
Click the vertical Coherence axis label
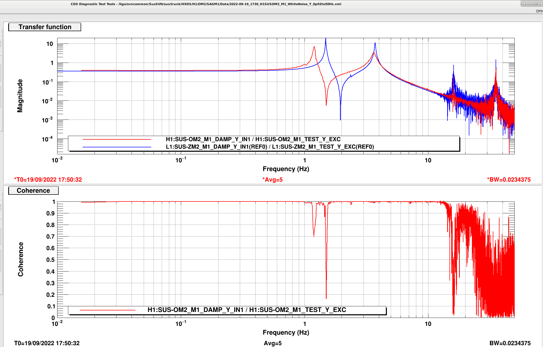point(20,259)
